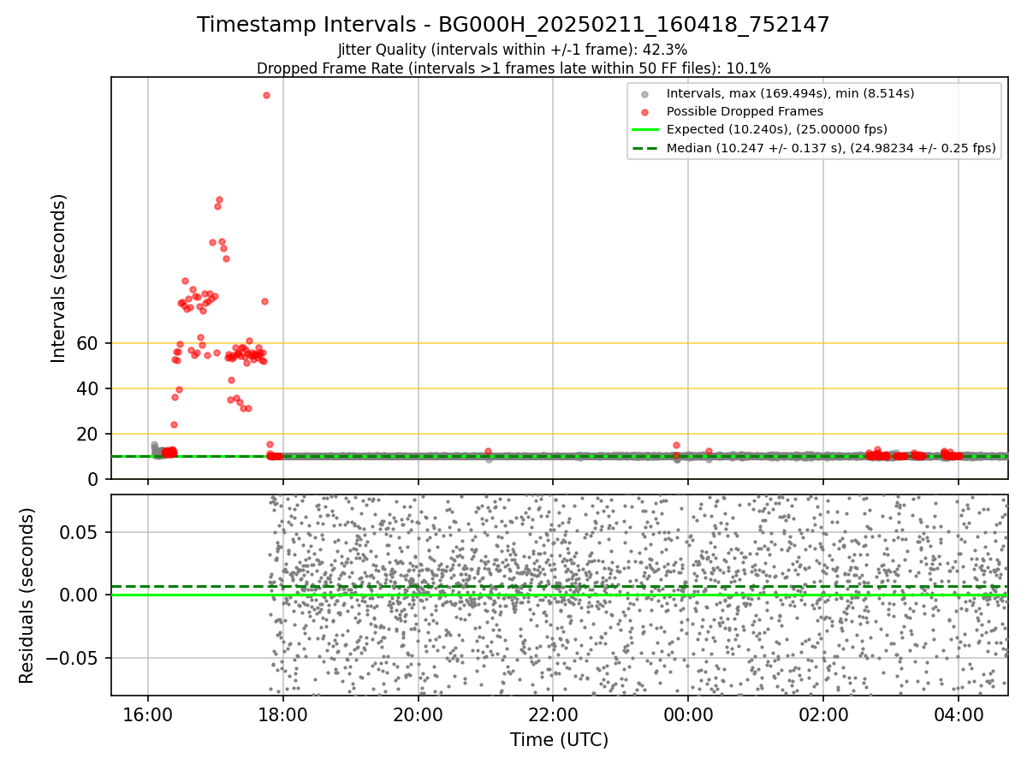Screen dimensions: 1027x770
Task: Click the red legend marker for dropped frames
Action: click(x=644, y=111)
